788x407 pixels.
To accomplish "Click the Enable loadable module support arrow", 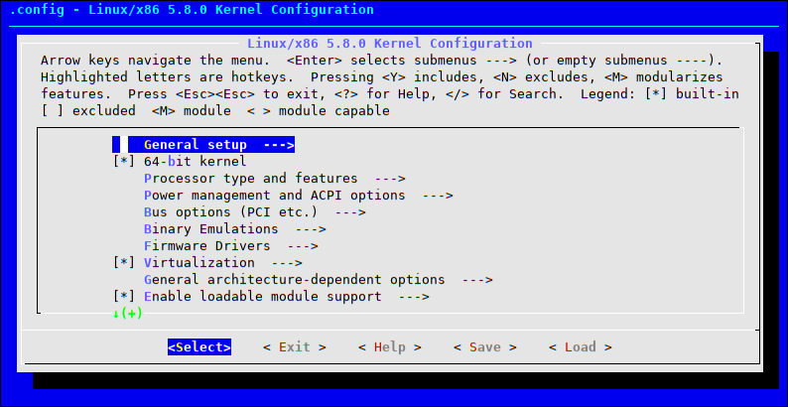I will 414,297.
